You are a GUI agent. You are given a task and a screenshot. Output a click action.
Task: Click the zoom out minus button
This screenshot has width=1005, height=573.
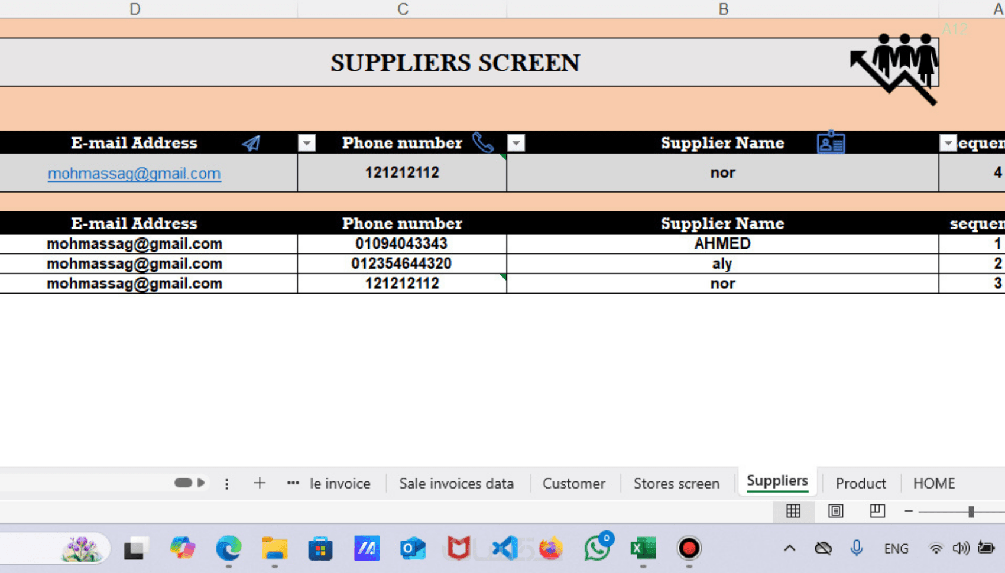(909, 511)
